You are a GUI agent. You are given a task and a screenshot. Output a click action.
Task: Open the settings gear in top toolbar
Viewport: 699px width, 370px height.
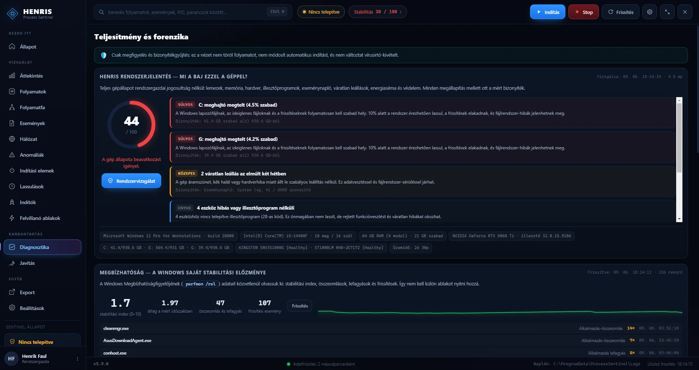[x=650, y=12]
